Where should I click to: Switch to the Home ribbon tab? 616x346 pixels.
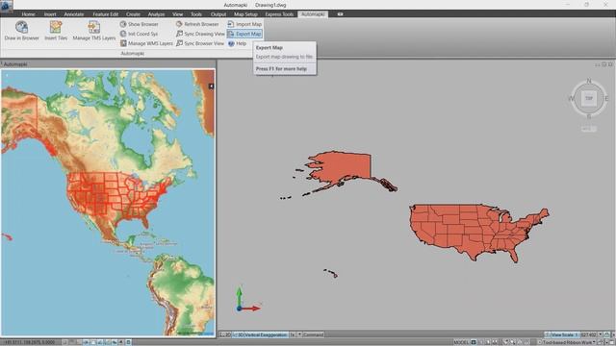click(28, 14)
